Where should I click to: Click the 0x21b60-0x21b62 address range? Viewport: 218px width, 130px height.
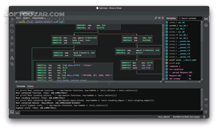coord(186,117)
